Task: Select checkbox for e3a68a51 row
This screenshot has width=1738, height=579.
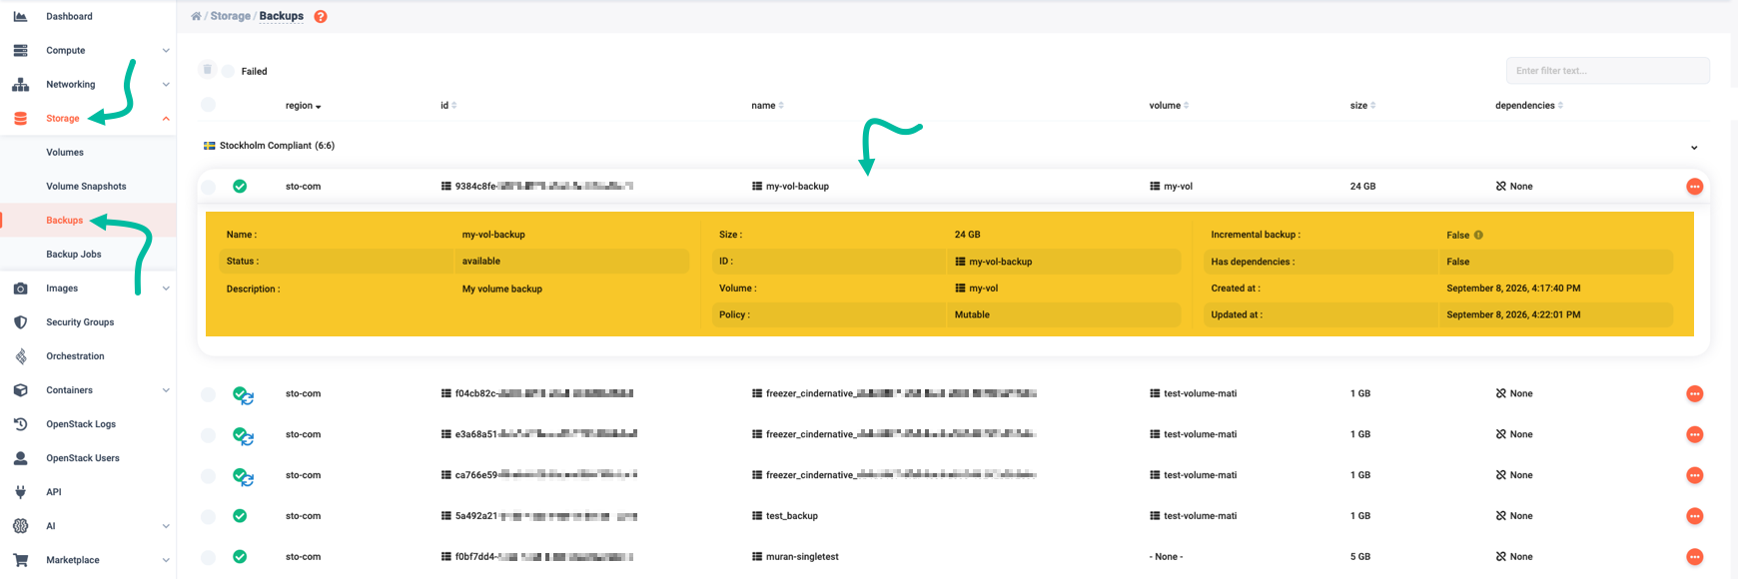Action: [208, 435]
